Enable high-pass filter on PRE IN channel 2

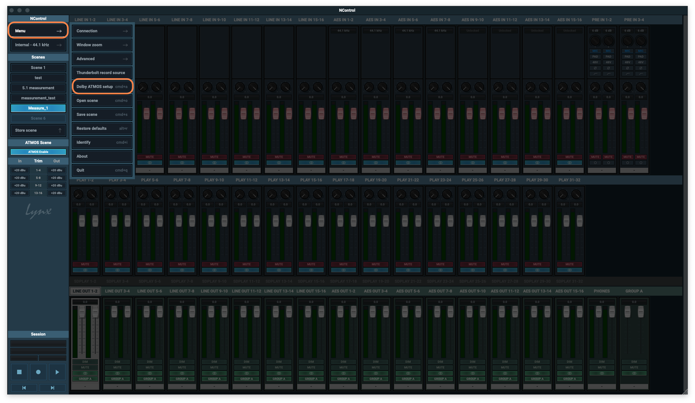609,74
